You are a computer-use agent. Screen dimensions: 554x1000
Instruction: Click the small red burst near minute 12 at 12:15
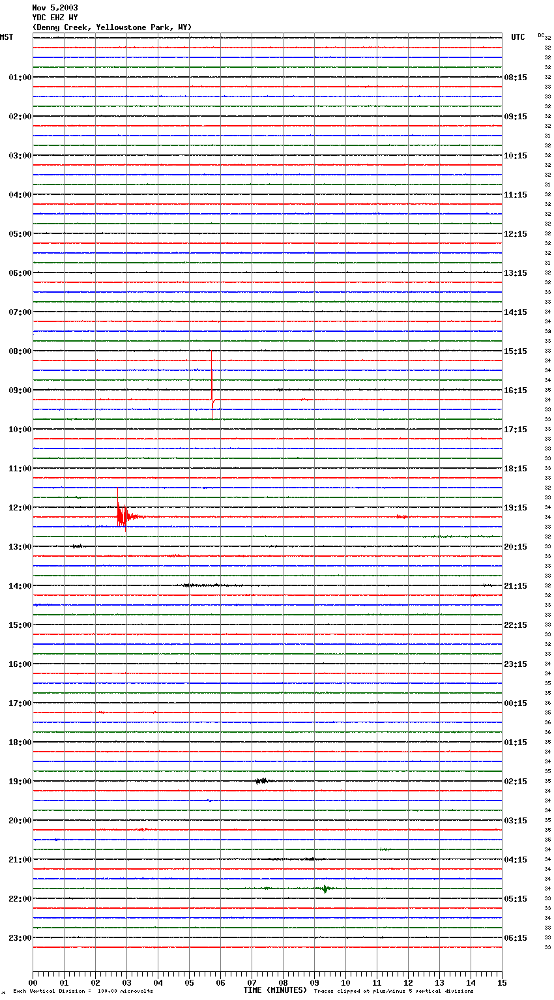coord(403,517)
